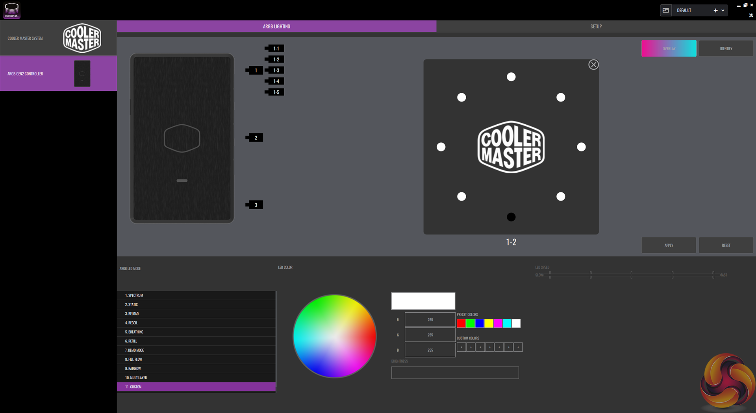Viewport: 756px width, 413px height.
Task: Click the MasterPlus logo icon
Action: click(x=12, y=10)
